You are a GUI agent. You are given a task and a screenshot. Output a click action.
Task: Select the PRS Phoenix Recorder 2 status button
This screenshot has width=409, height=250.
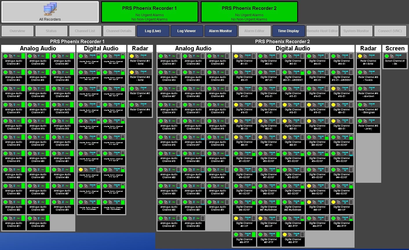[x=249, y=12]
